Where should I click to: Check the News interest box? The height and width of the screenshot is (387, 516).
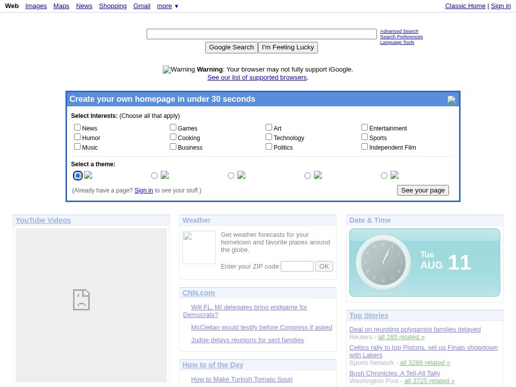coord(77,127)
